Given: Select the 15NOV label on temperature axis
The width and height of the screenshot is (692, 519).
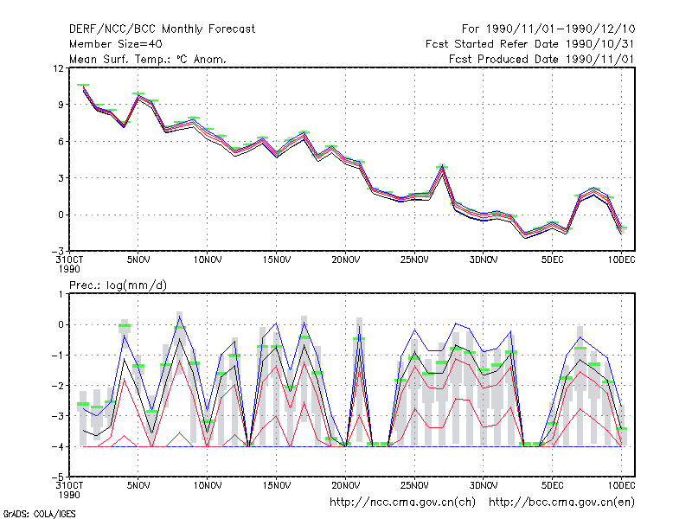Looking at the screenshot, I should pos(276,259).
